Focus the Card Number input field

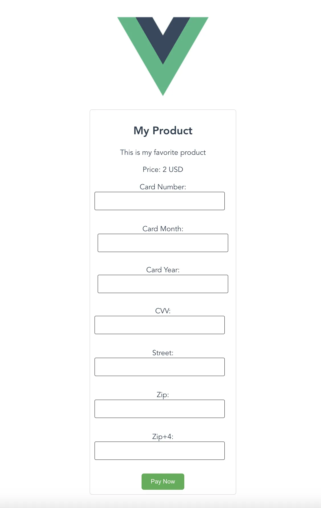[x=160, y=201]
